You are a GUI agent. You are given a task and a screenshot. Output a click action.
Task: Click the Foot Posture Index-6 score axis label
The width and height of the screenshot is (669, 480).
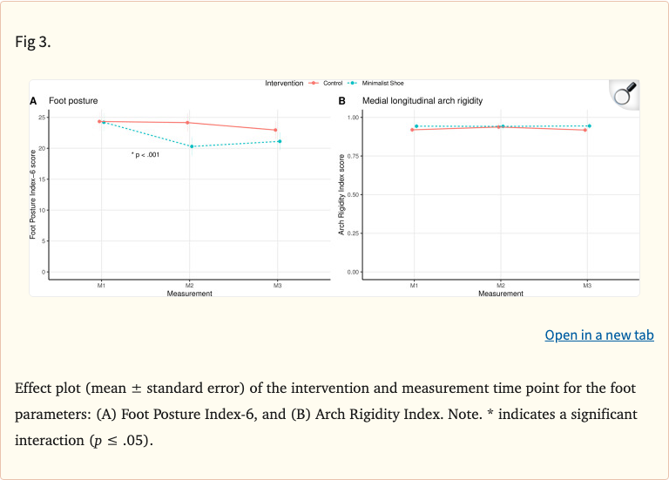pyautogui.click(x=33, y=193)
